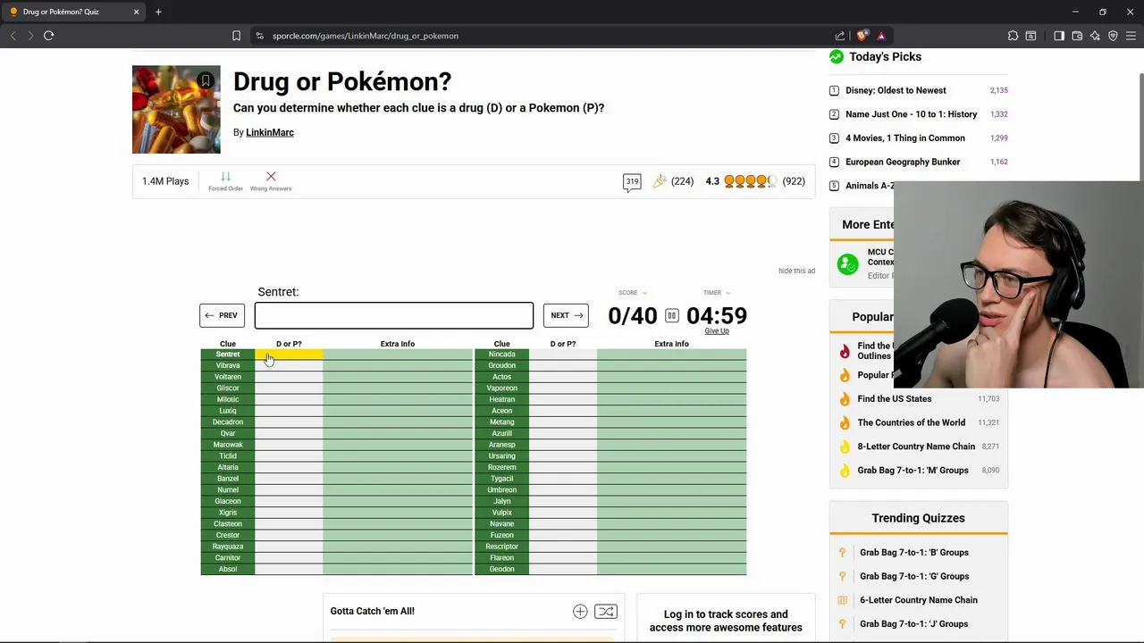Click the Give Up link
The image size is (1144, 643).
[x=717, y=331]
